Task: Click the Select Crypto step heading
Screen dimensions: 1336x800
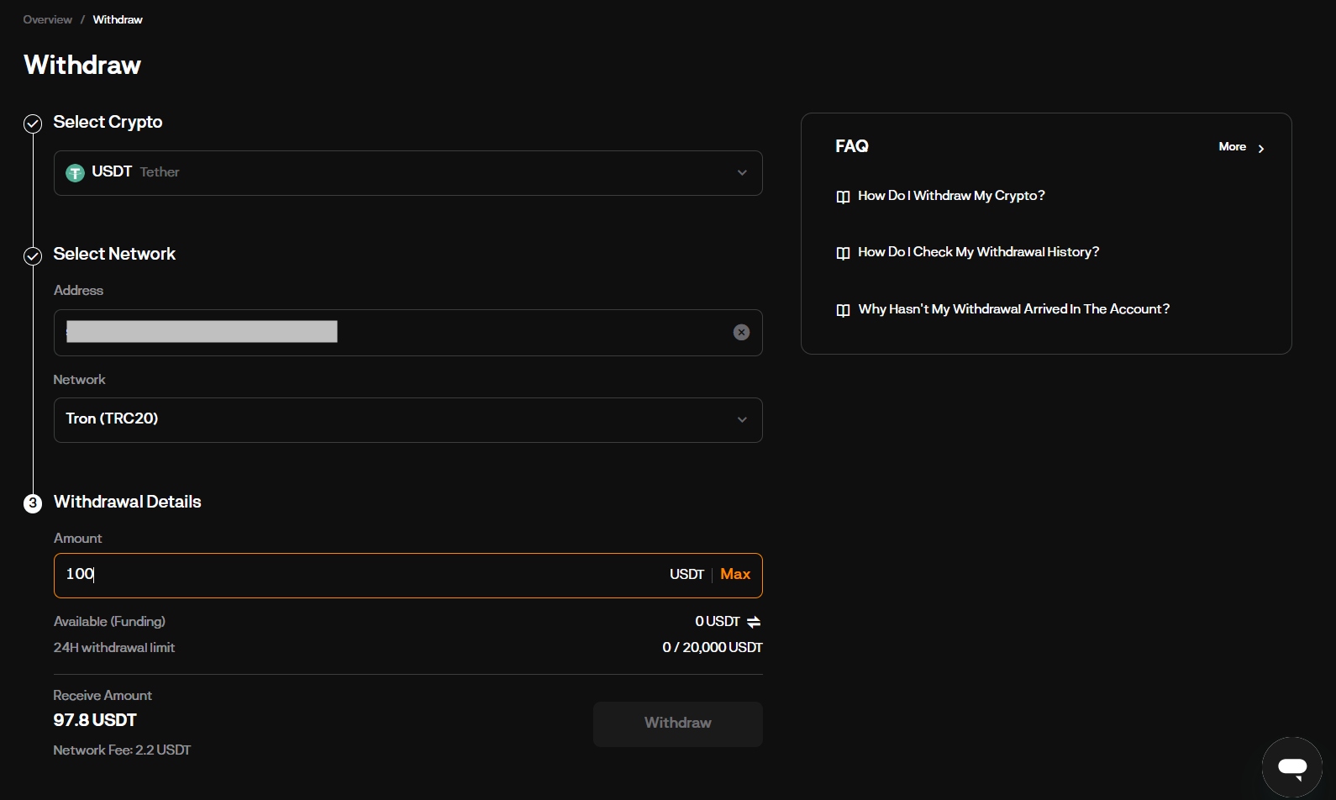Action: [108, 123]
